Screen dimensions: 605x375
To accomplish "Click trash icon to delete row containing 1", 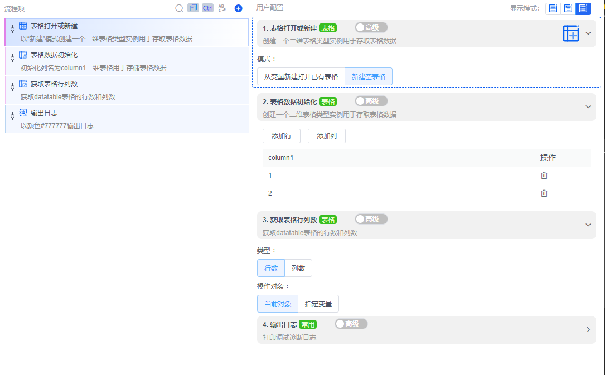I will tap(544, 175).
